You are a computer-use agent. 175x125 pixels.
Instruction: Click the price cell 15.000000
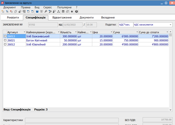coord(102,40)
